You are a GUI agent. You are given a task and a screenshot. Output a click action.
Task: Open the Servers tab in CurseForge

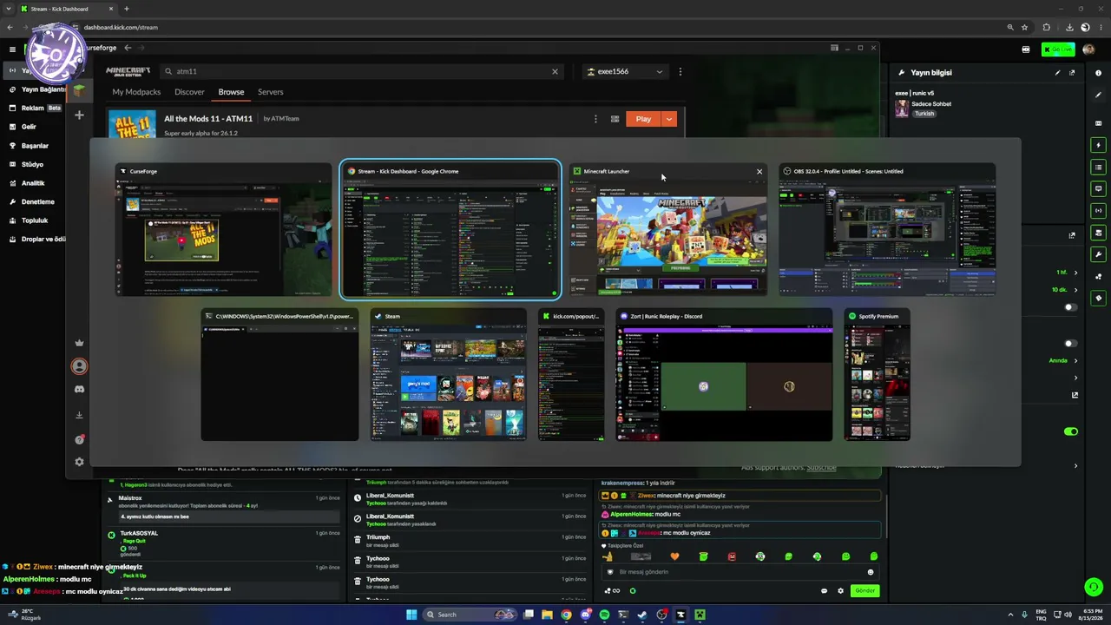click(270, 92)
